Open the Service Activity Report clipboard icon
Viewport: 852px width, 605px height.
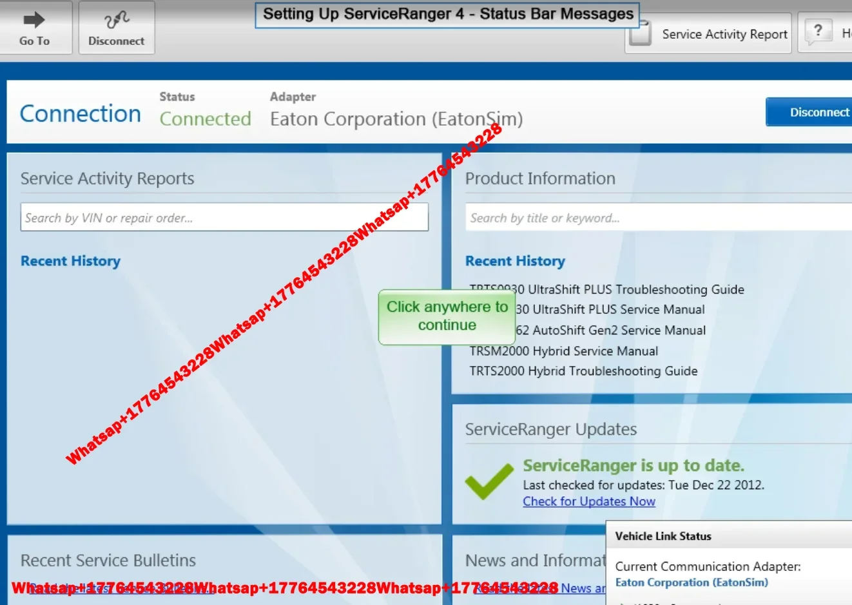[x=640, y=33]
